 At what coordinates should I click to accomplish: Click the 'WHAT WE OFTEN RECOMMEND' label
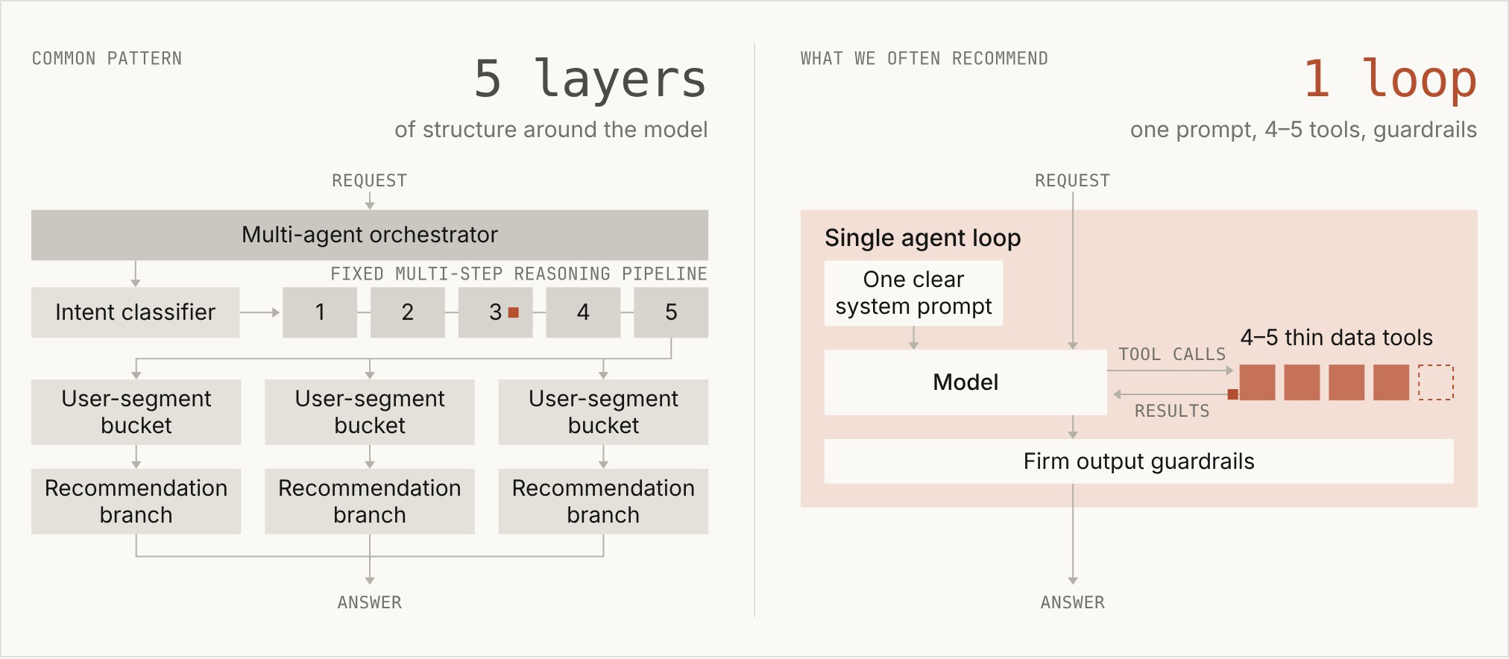point(924,59)
